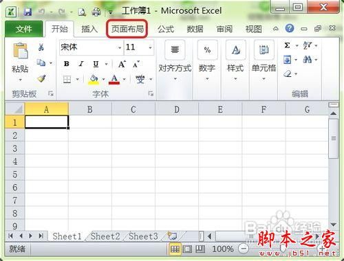Viewport: 344px width, 261px height.
Task: Click the Select All corner triangle
Action: tap(14, 109)
